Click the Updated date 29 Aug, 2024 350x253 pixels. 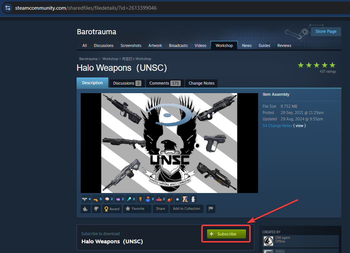[x=302, y=119]
